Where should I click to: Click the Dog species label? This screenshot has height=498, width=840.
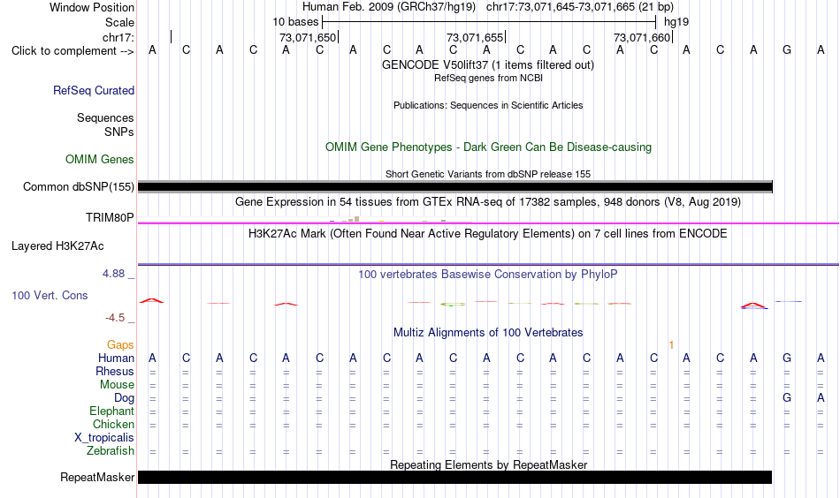click(125, 398)
